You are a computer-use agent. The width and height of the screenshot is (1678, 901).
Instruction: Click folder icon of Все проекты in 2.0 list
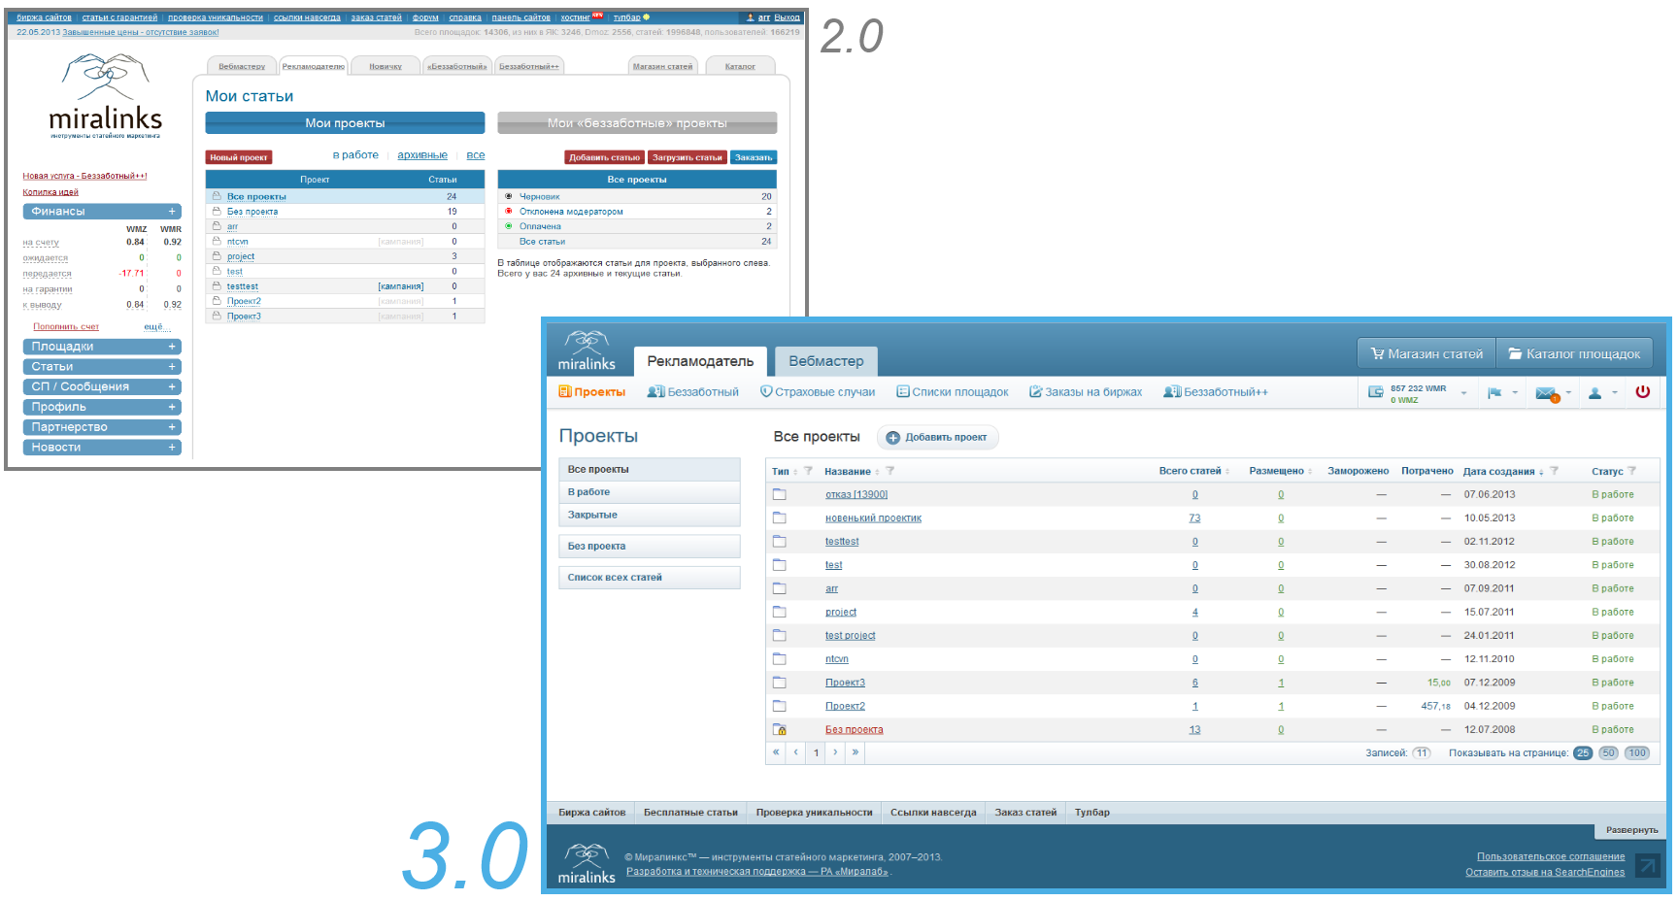218,196
